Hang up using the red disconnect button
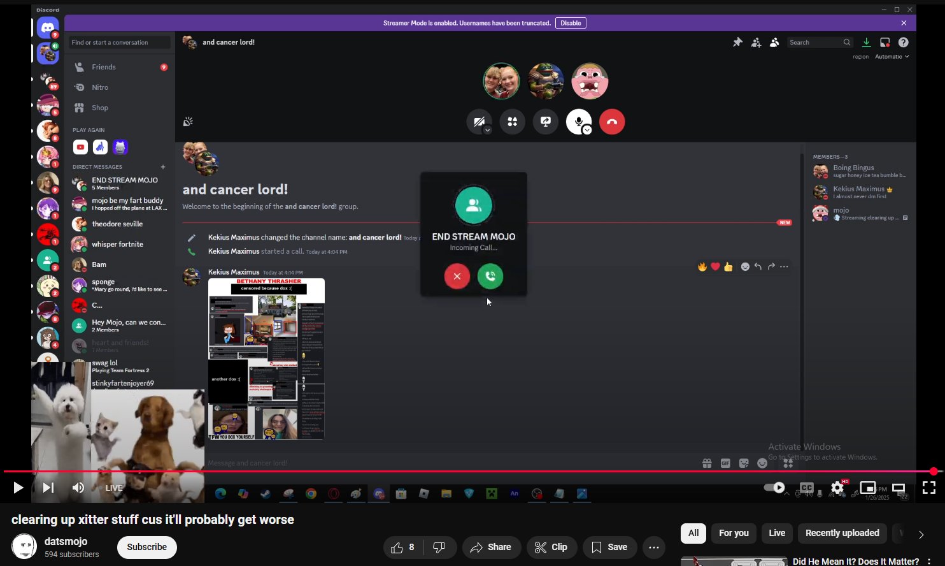Image resolution: width=945 pixels, height=566 pixels. tap(612, 122)
